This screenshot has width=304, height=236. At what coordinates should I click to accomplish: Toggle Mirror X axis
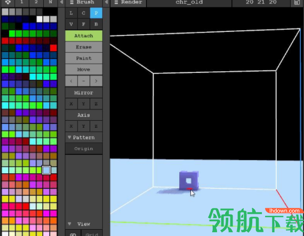point(71,104)
